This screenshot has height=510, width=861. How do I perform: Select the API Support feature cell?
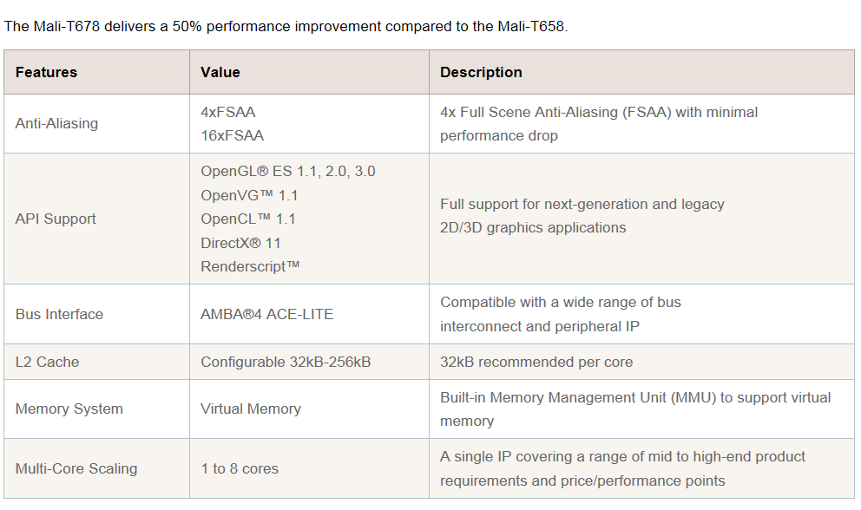coord(56,219)
